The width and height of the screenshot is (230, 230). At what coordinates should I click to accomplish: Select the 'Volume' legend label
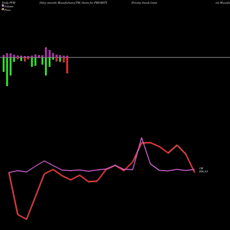(9, 6)
